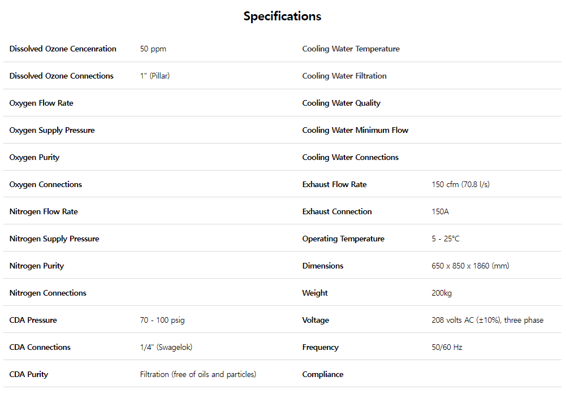Viewport: 566px width, 394px height.
Task: Select the 1" (Pillar) value
Action: (155, 76)
